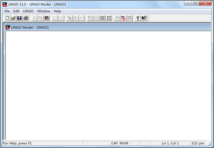Image resolution: width=214 pixels, height=148 pixels.
Task: Minimize the LINGO 11.0 window
Action: 188,3
